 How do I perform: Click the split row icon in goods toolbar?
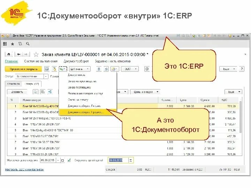(x=50, y=92)
